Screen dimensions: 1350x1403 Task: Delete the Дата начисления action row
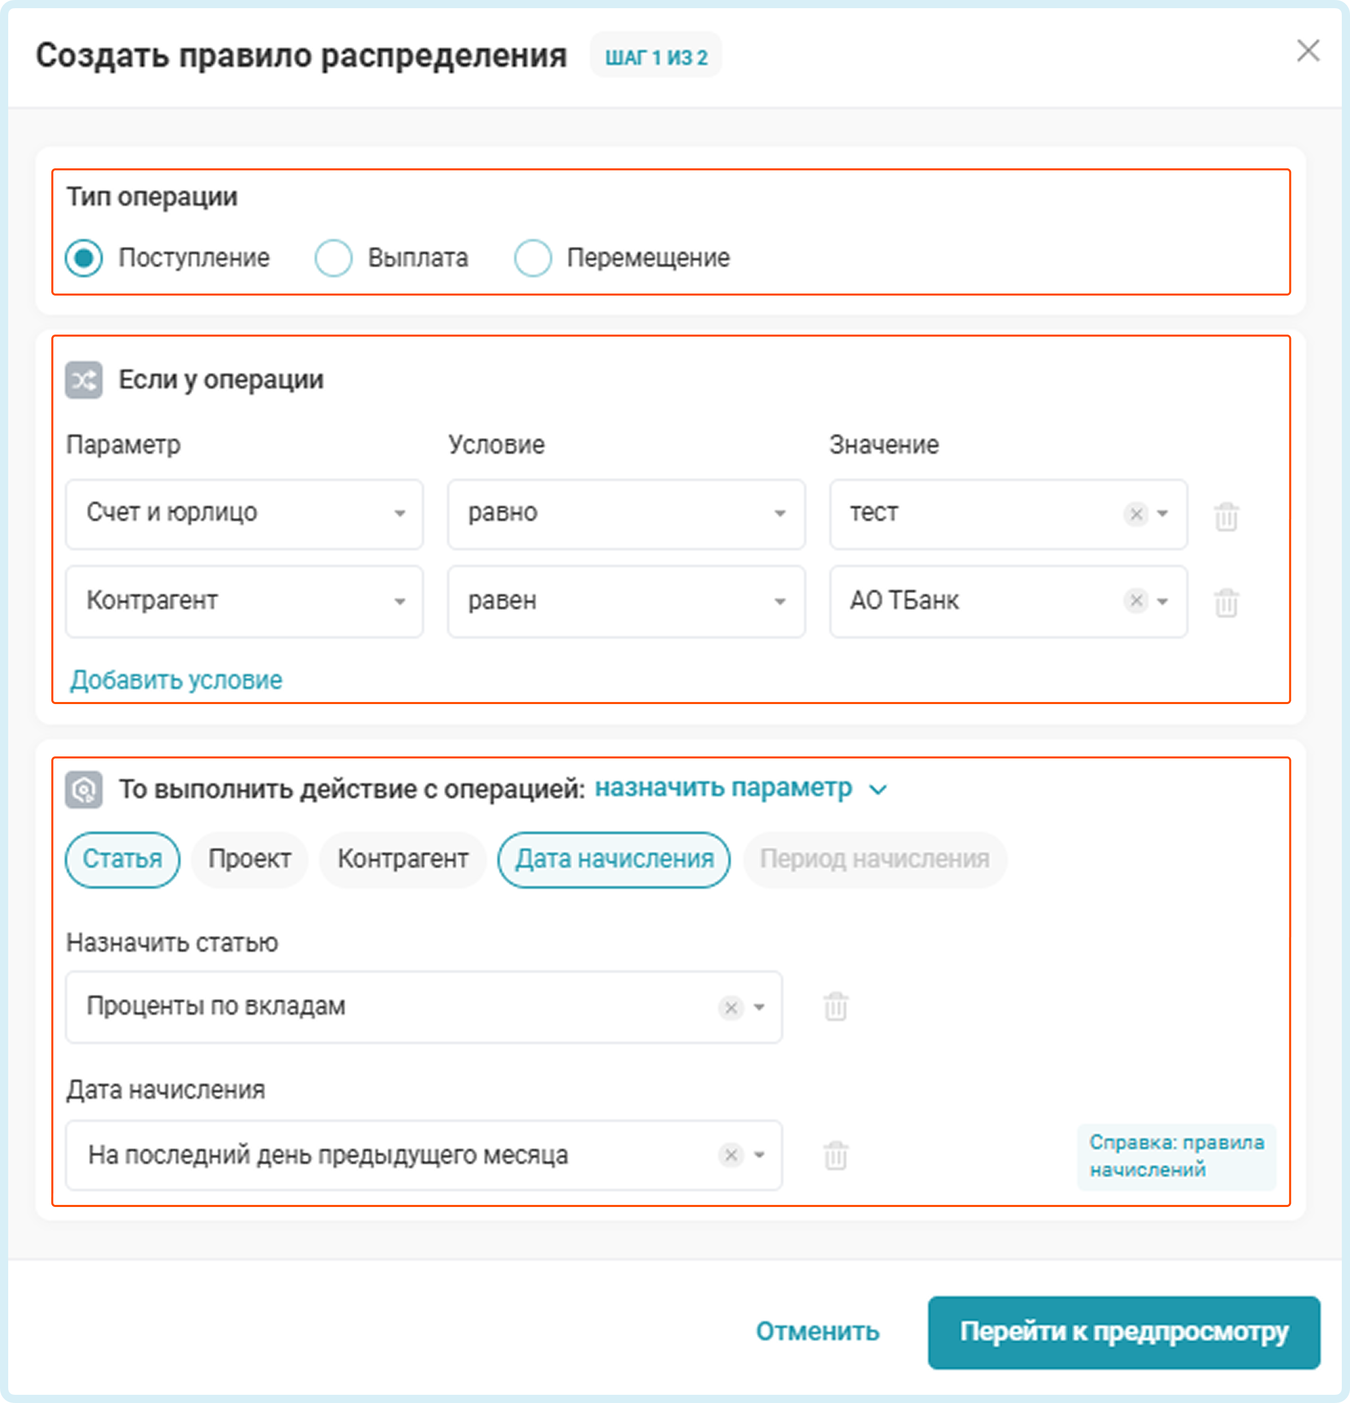[x=836, y=1155]
